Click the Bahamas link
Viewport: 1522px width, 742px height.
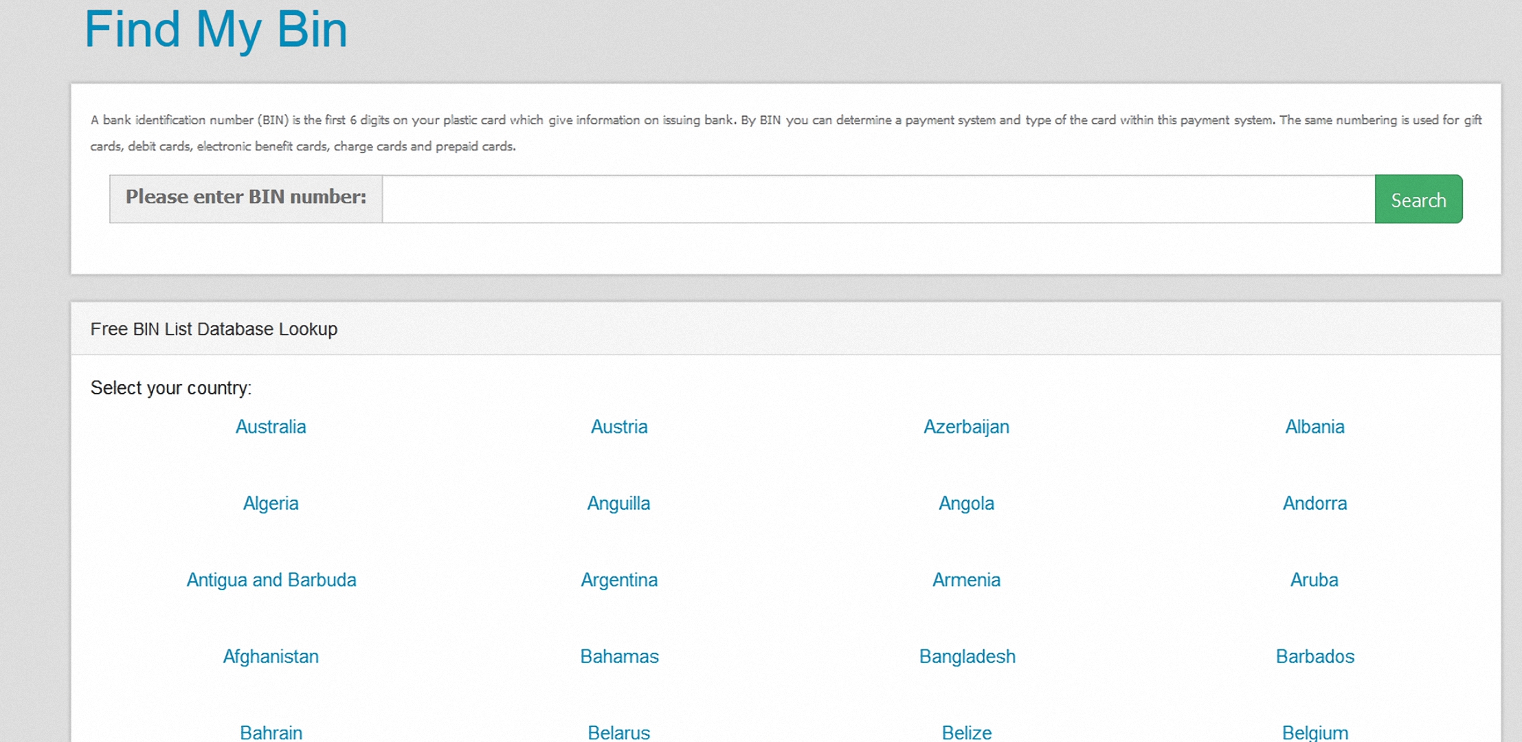618,657
